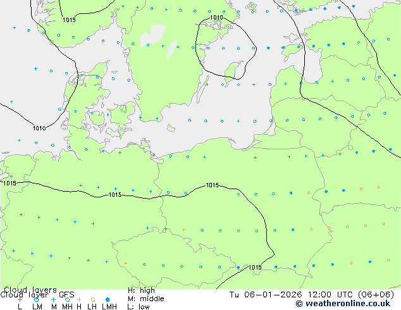
Task: Click the 'M: middle' legend text
Action: (145, 299)
